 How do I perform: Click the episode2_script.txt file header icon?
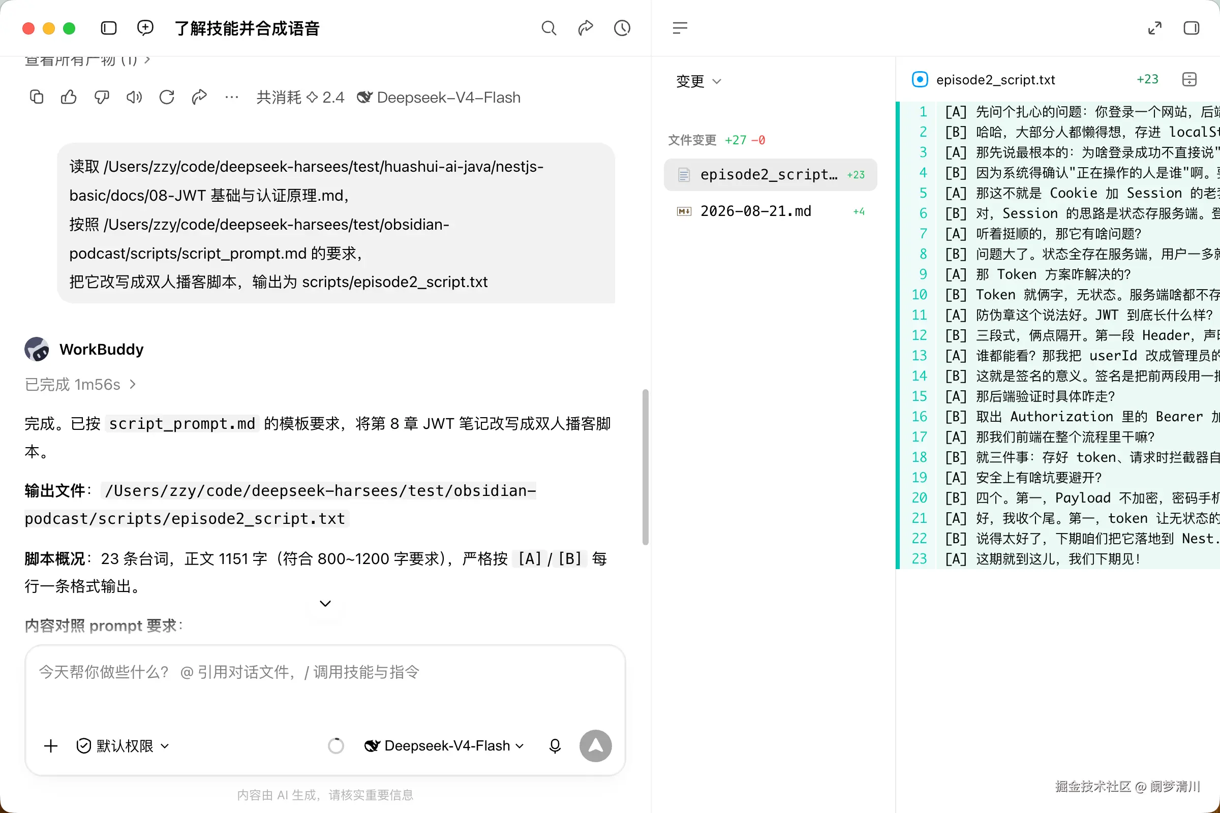point(920,79)
